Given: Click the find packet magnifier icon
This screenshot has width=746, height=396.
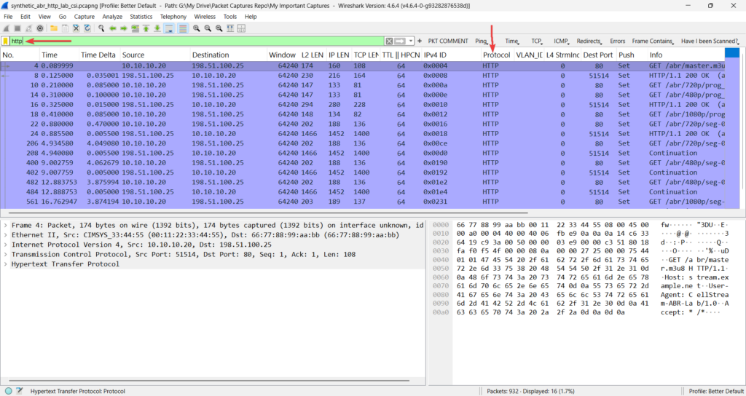Looking at the screenshot, I should 100,28.
